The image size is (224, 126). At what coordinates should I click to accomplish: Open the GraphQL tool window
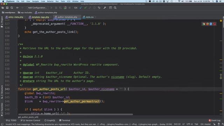tap(50, 120)
